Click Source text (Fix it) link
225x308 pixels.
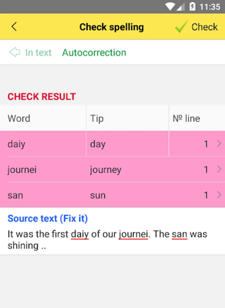tap(48, 219)
